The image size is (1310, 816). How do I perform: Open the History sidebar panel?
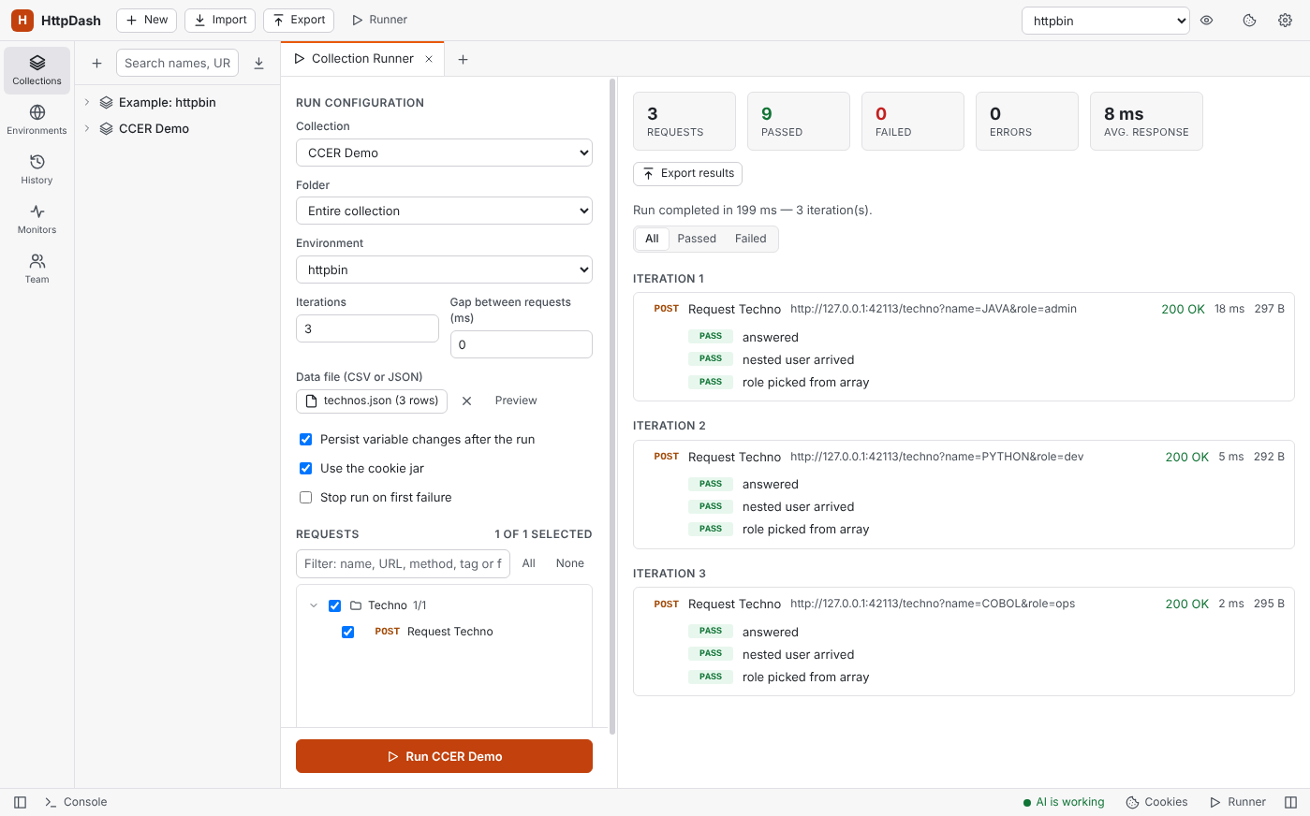(x=37, y=169)
